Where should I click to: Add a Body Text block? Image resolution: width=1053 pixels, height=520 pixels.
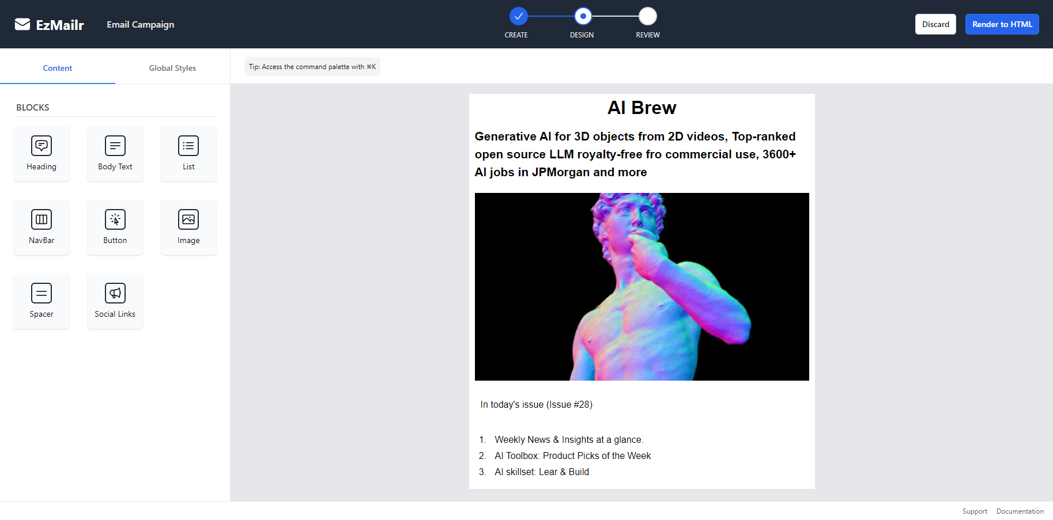point(115,154)
